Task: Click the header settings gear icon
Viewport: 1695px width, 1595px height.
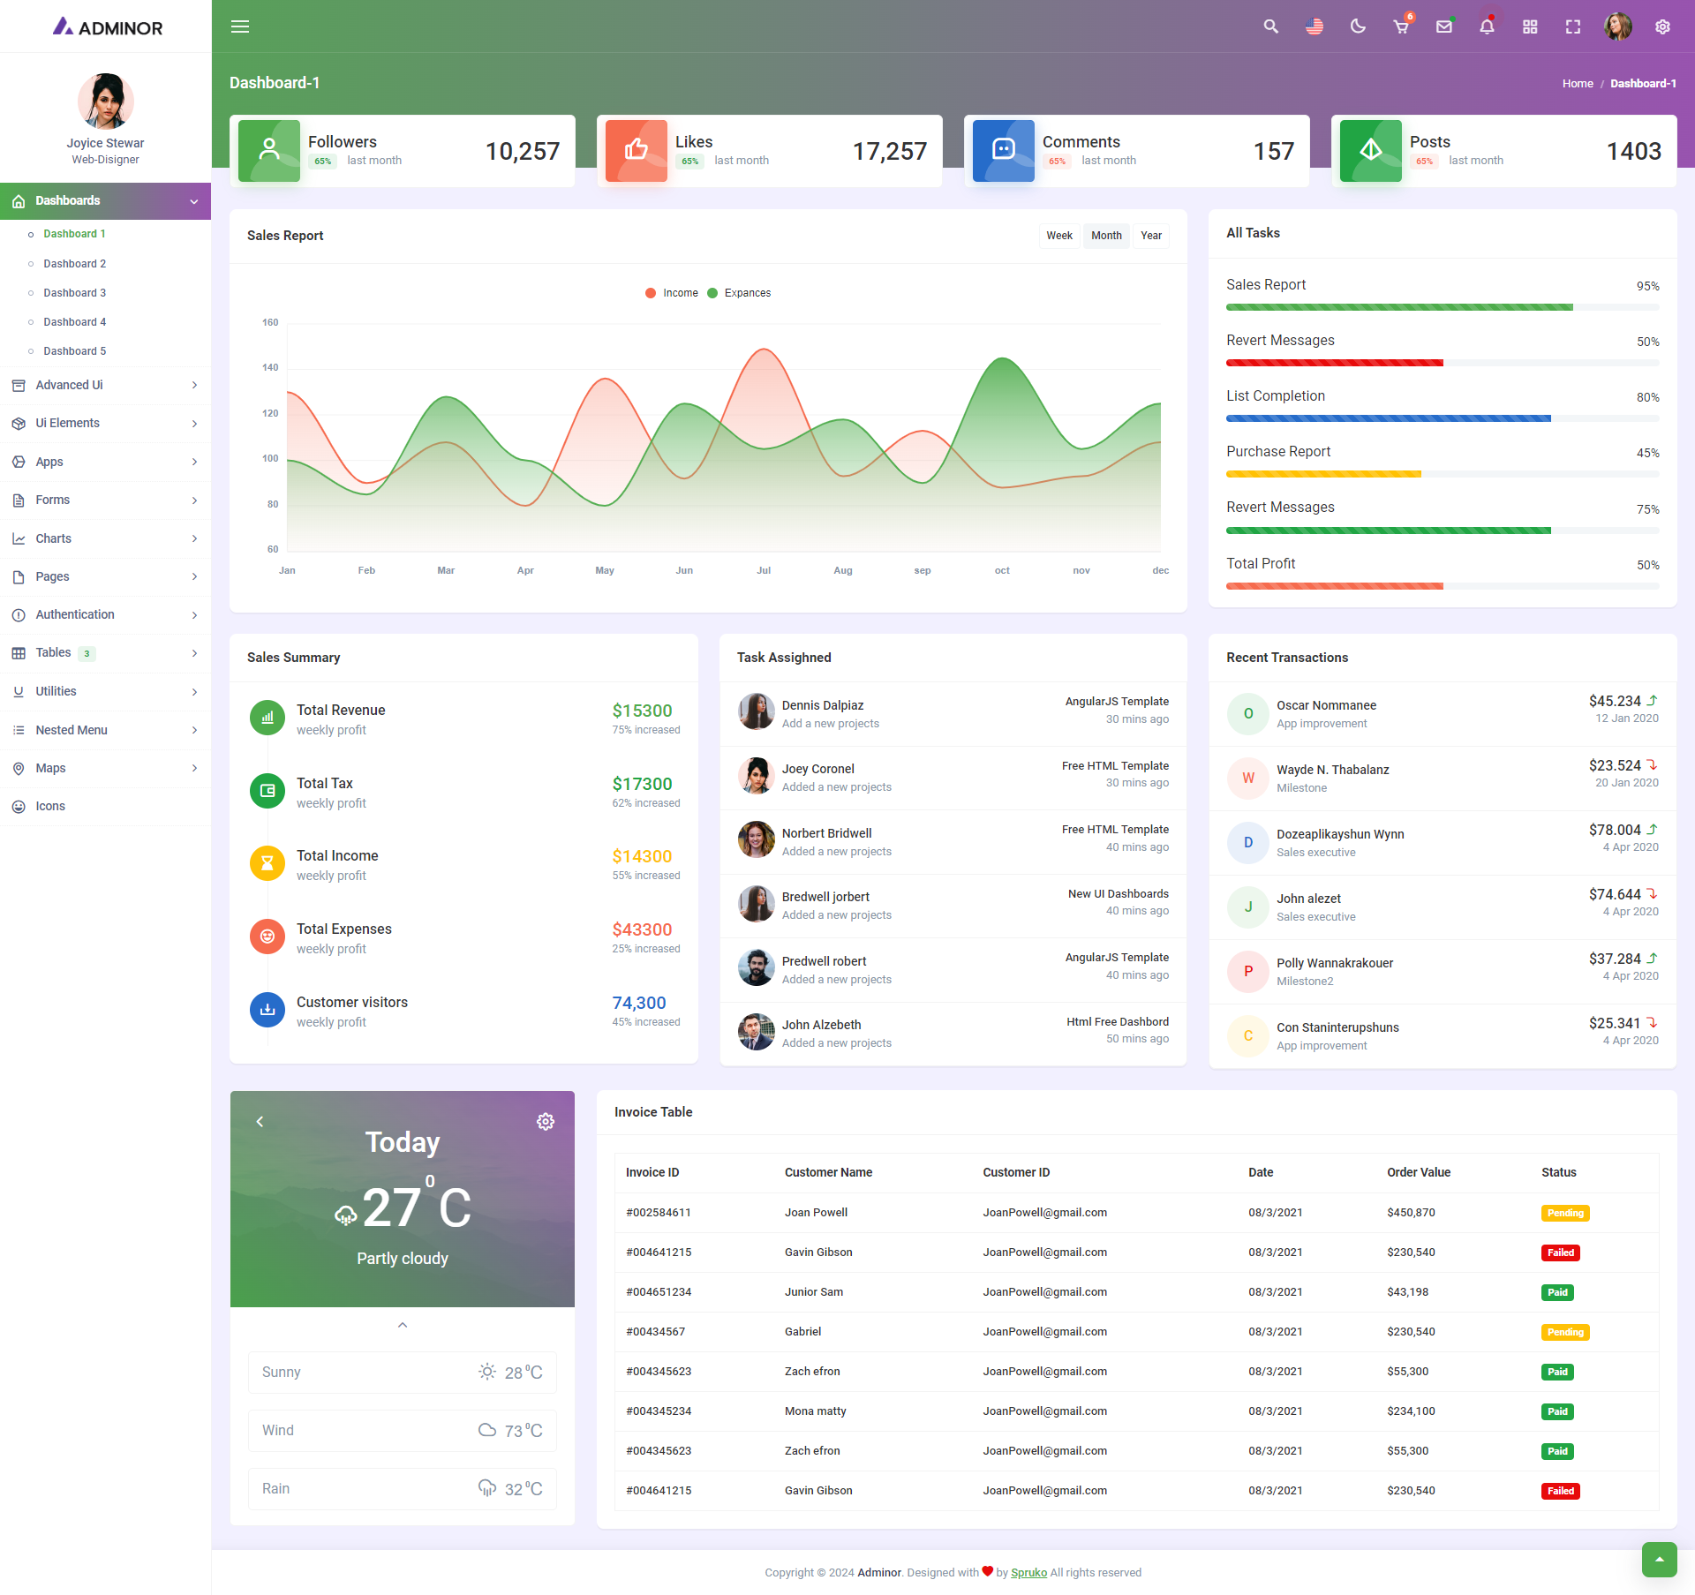Action: 1662,26
